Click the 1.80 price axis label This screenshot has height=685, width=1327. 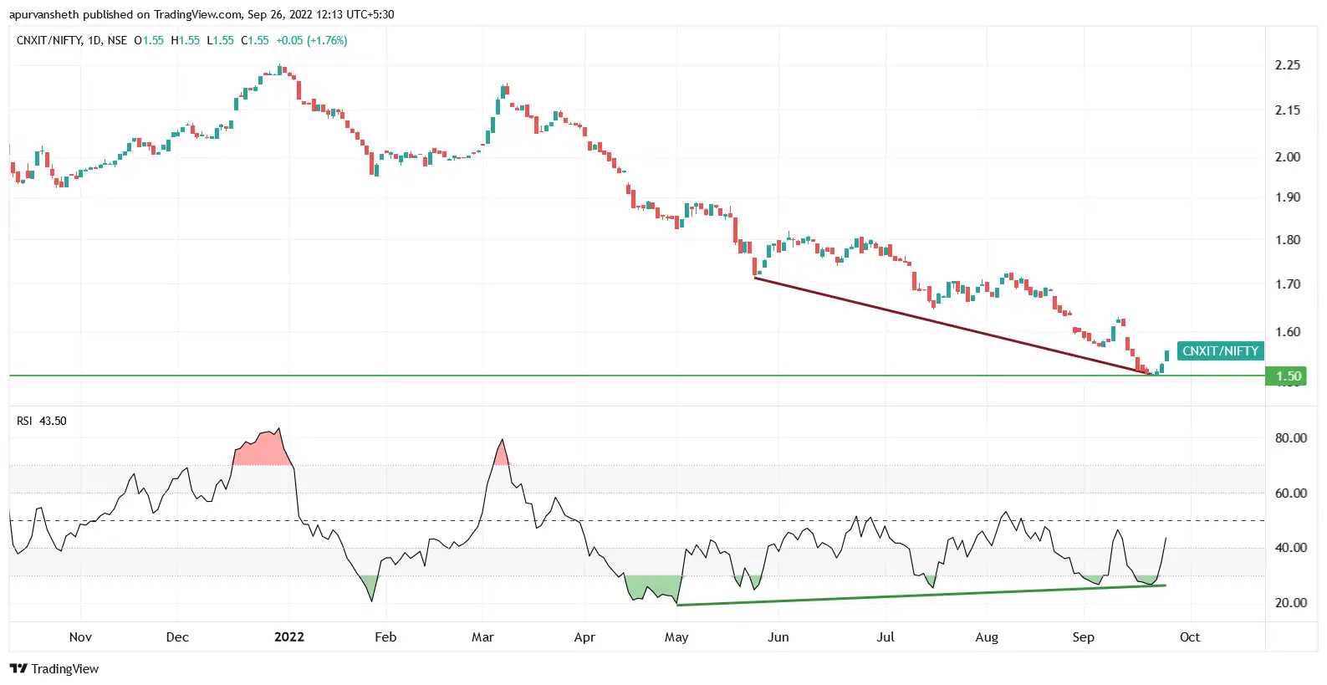click(x=1288, y=240)
